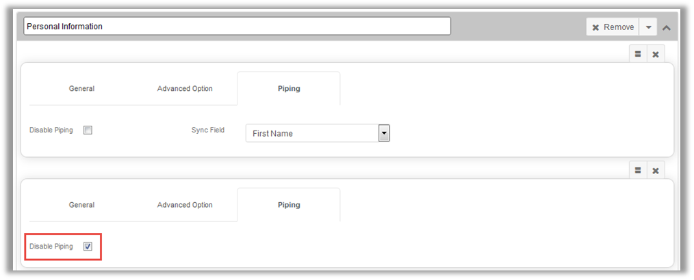Enable Disable Piping checkbox in the first field

(88, 130)
